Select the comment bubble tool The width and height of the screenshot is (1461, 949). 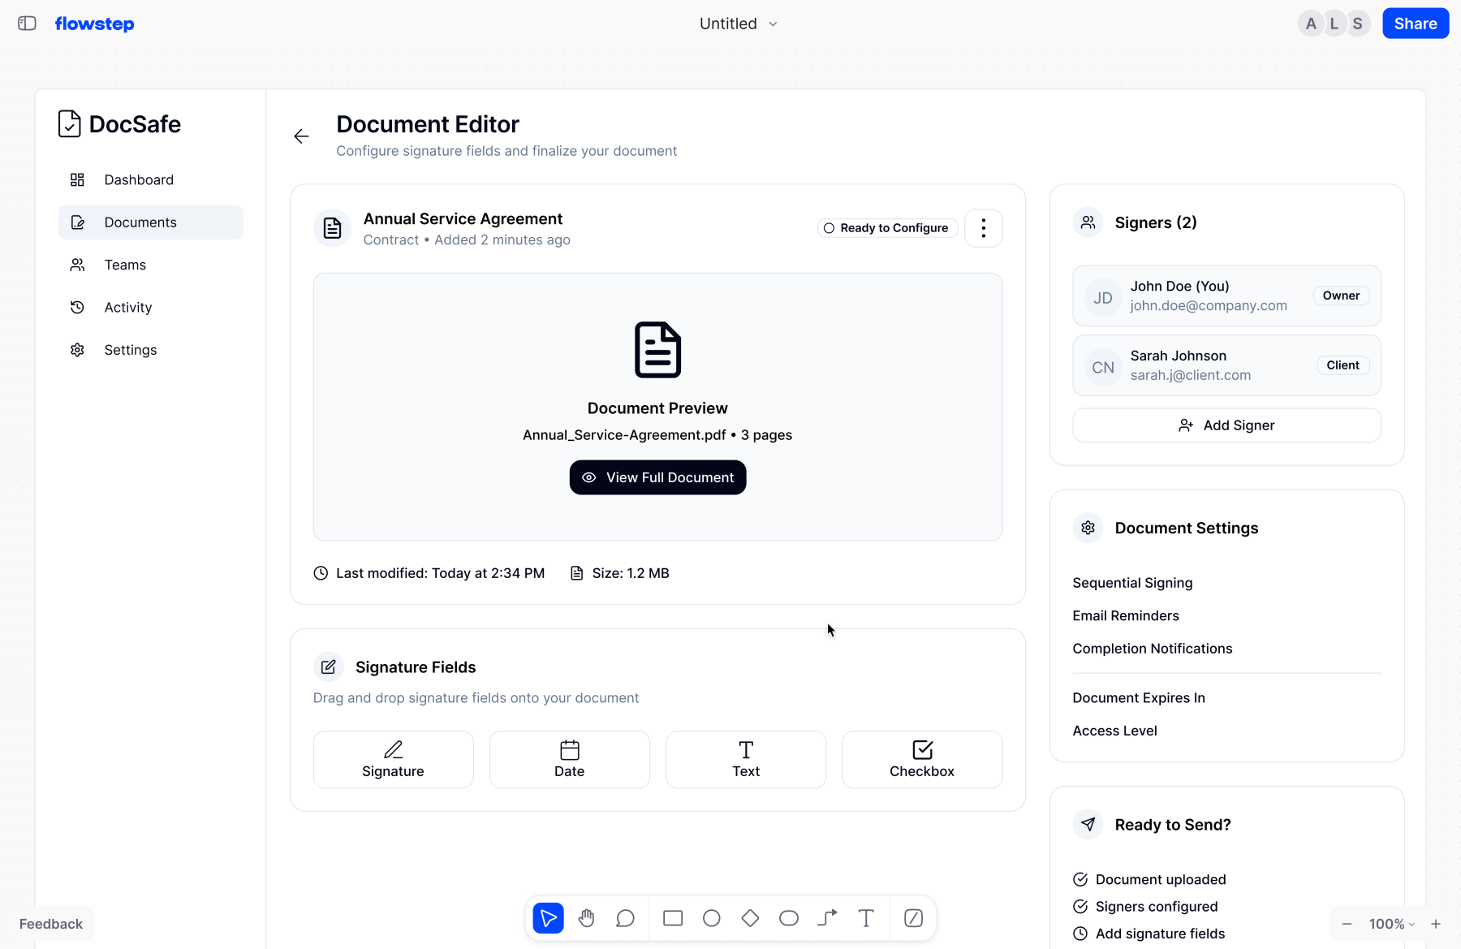[x=625, y=918]
